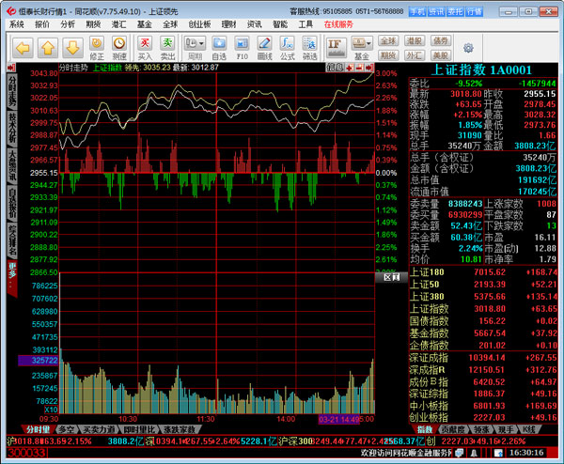Switch to the 贡献度 right panel tab
The image size is (564, 464).
(x=453, y=429)
